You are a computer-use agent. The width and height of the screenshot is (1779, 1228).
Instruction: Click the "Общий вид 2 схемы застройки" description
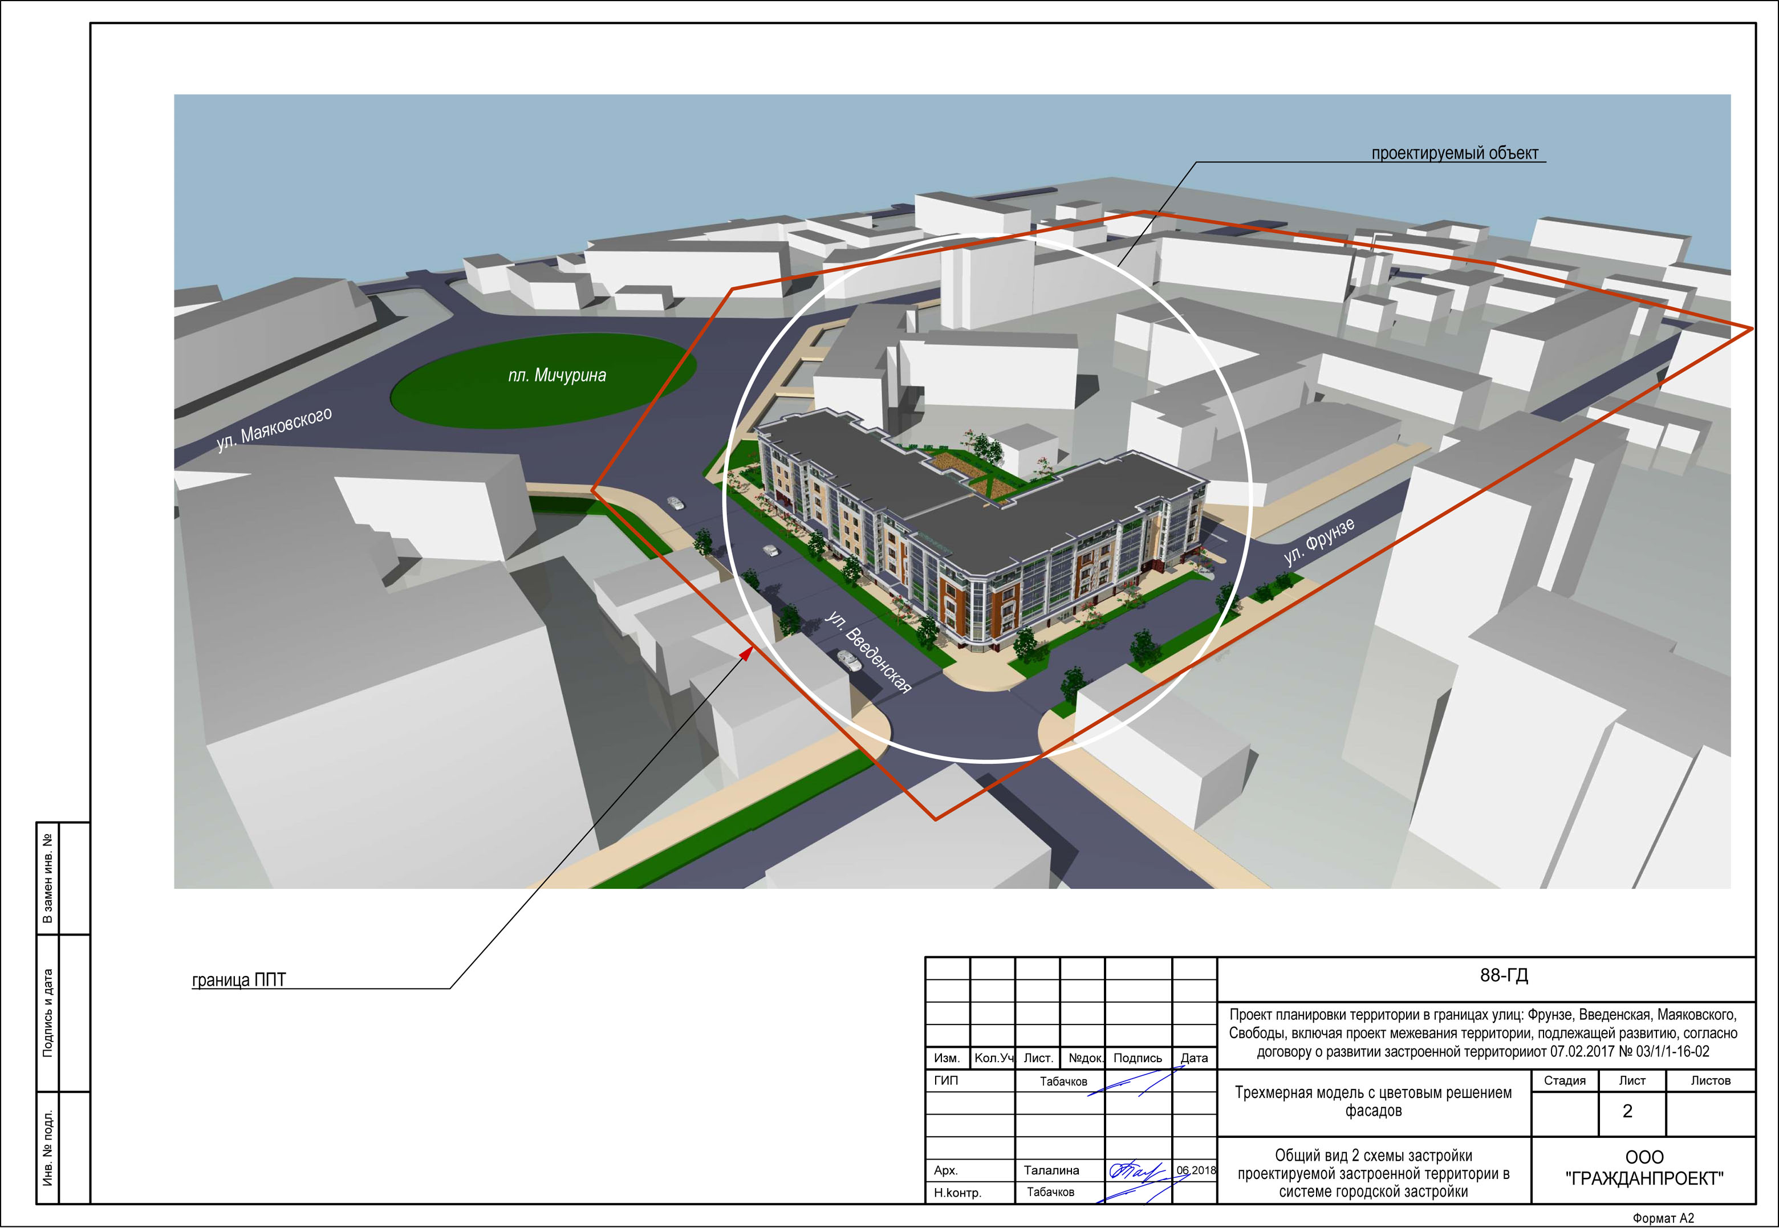pyautogui.click(x=1374, y=1173)
